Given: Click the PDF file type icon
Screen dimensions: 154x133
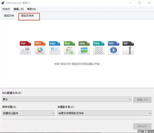Looking at the screenshot, I should (25, 48).
